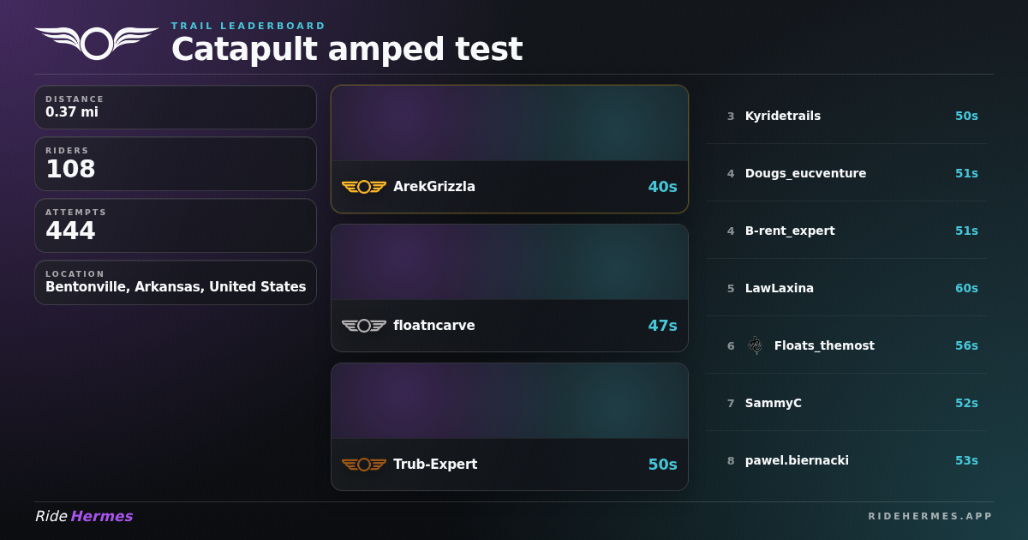Click the bronze wing badge beside Trub-Expert
Screen dimensions: 1028x540
click(364, 465)
